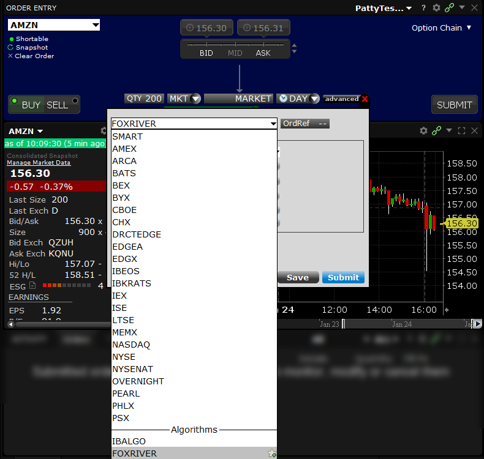The width and height of the screenshot is (484, 459).
Task: Click the FOXRIVER favorite star icon
Action: pos(271,453)
